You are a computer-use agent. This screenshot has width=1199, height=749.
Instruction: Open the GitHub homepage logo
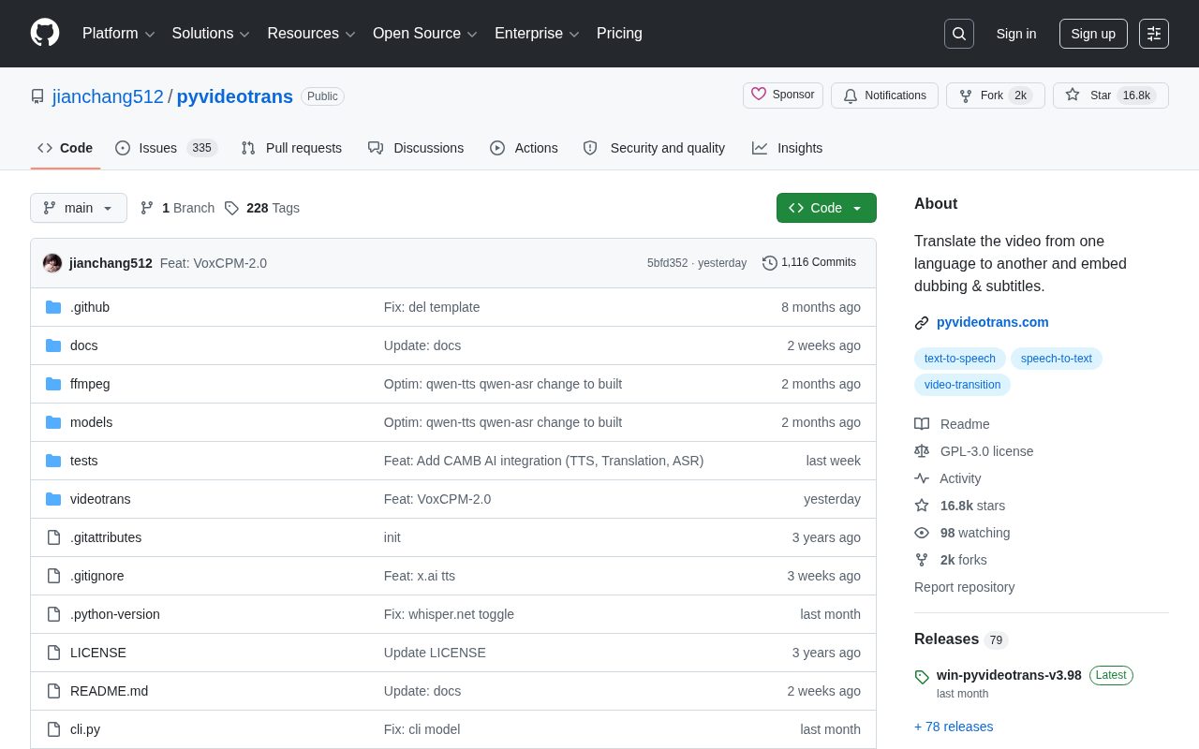(x=45, y=34)
